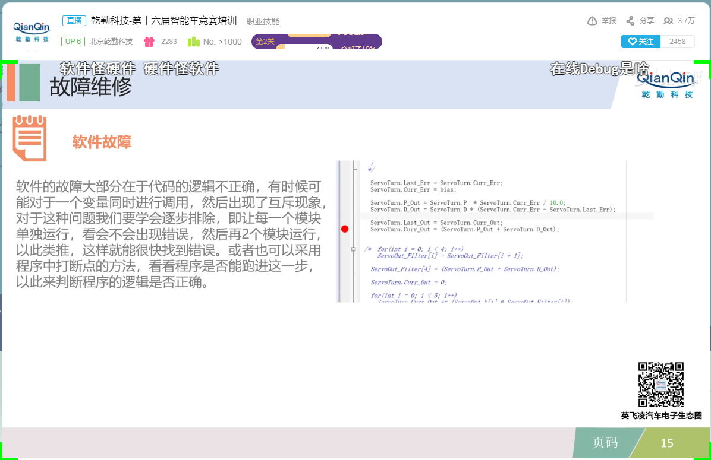This screenshot has height=460, width=711.
Task: Click the pink gift icon
Action: point(149,42)
